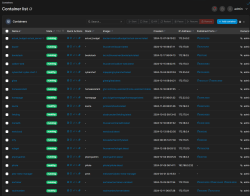Sort by the Published Ports column
250x196 pixels.
(x=207, y=31)
